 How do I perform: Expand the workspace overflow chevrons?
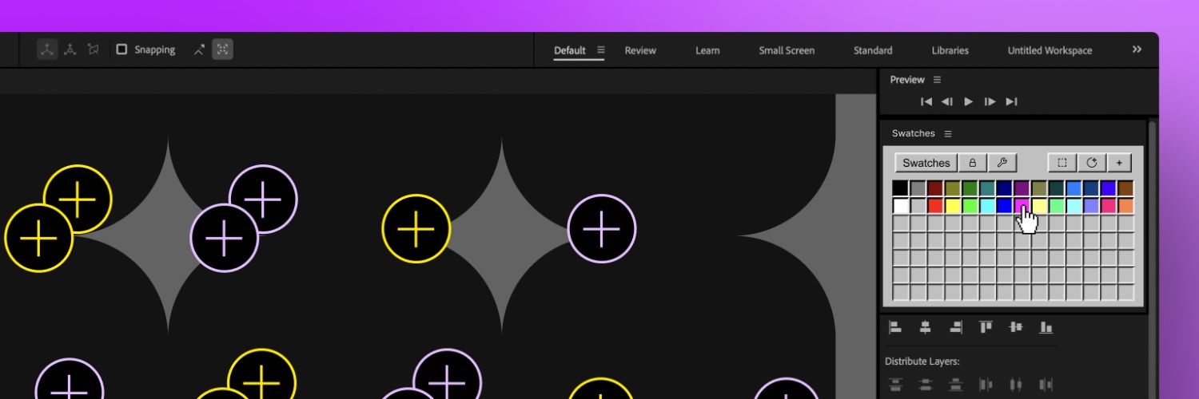tap(1137, 49)
